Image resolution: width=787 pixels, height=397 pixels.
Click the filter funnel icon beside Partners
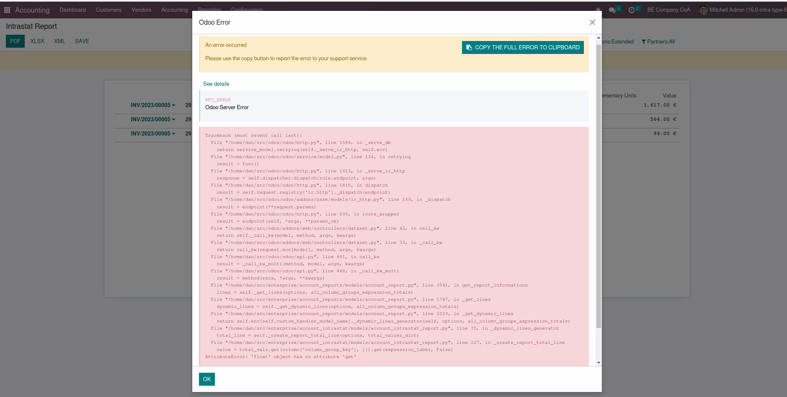click(644, 42)
